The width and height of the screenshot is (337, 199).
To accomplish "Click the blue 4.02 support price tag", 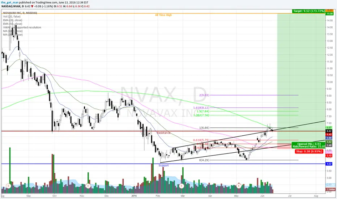I will 329,164.
